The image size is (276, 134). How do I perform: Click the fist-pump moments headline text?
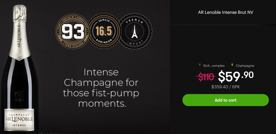pos(101,88)
